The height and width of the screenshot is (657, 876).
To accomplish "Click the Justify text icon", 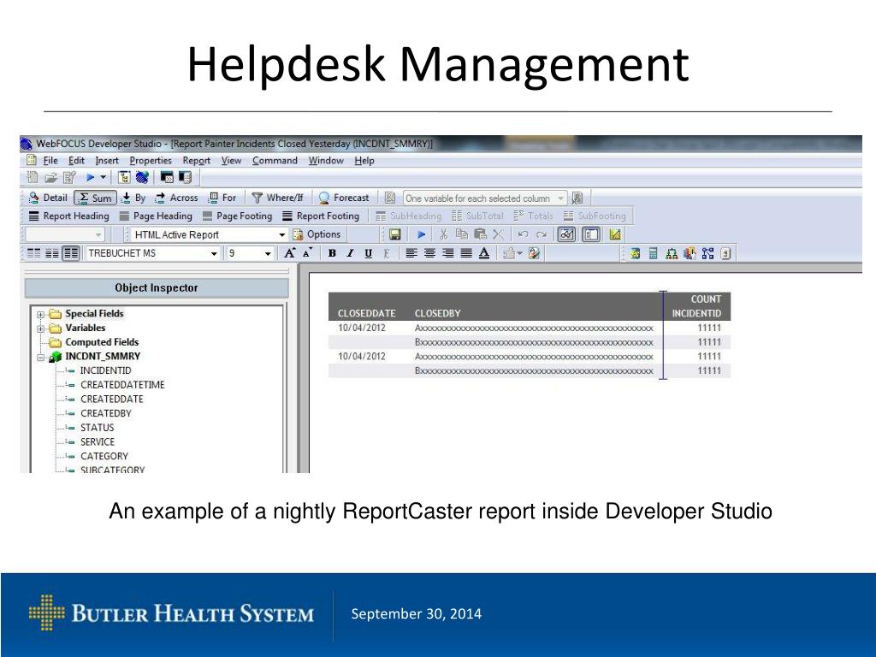I will pyautogui.click(x=466, y=253).
